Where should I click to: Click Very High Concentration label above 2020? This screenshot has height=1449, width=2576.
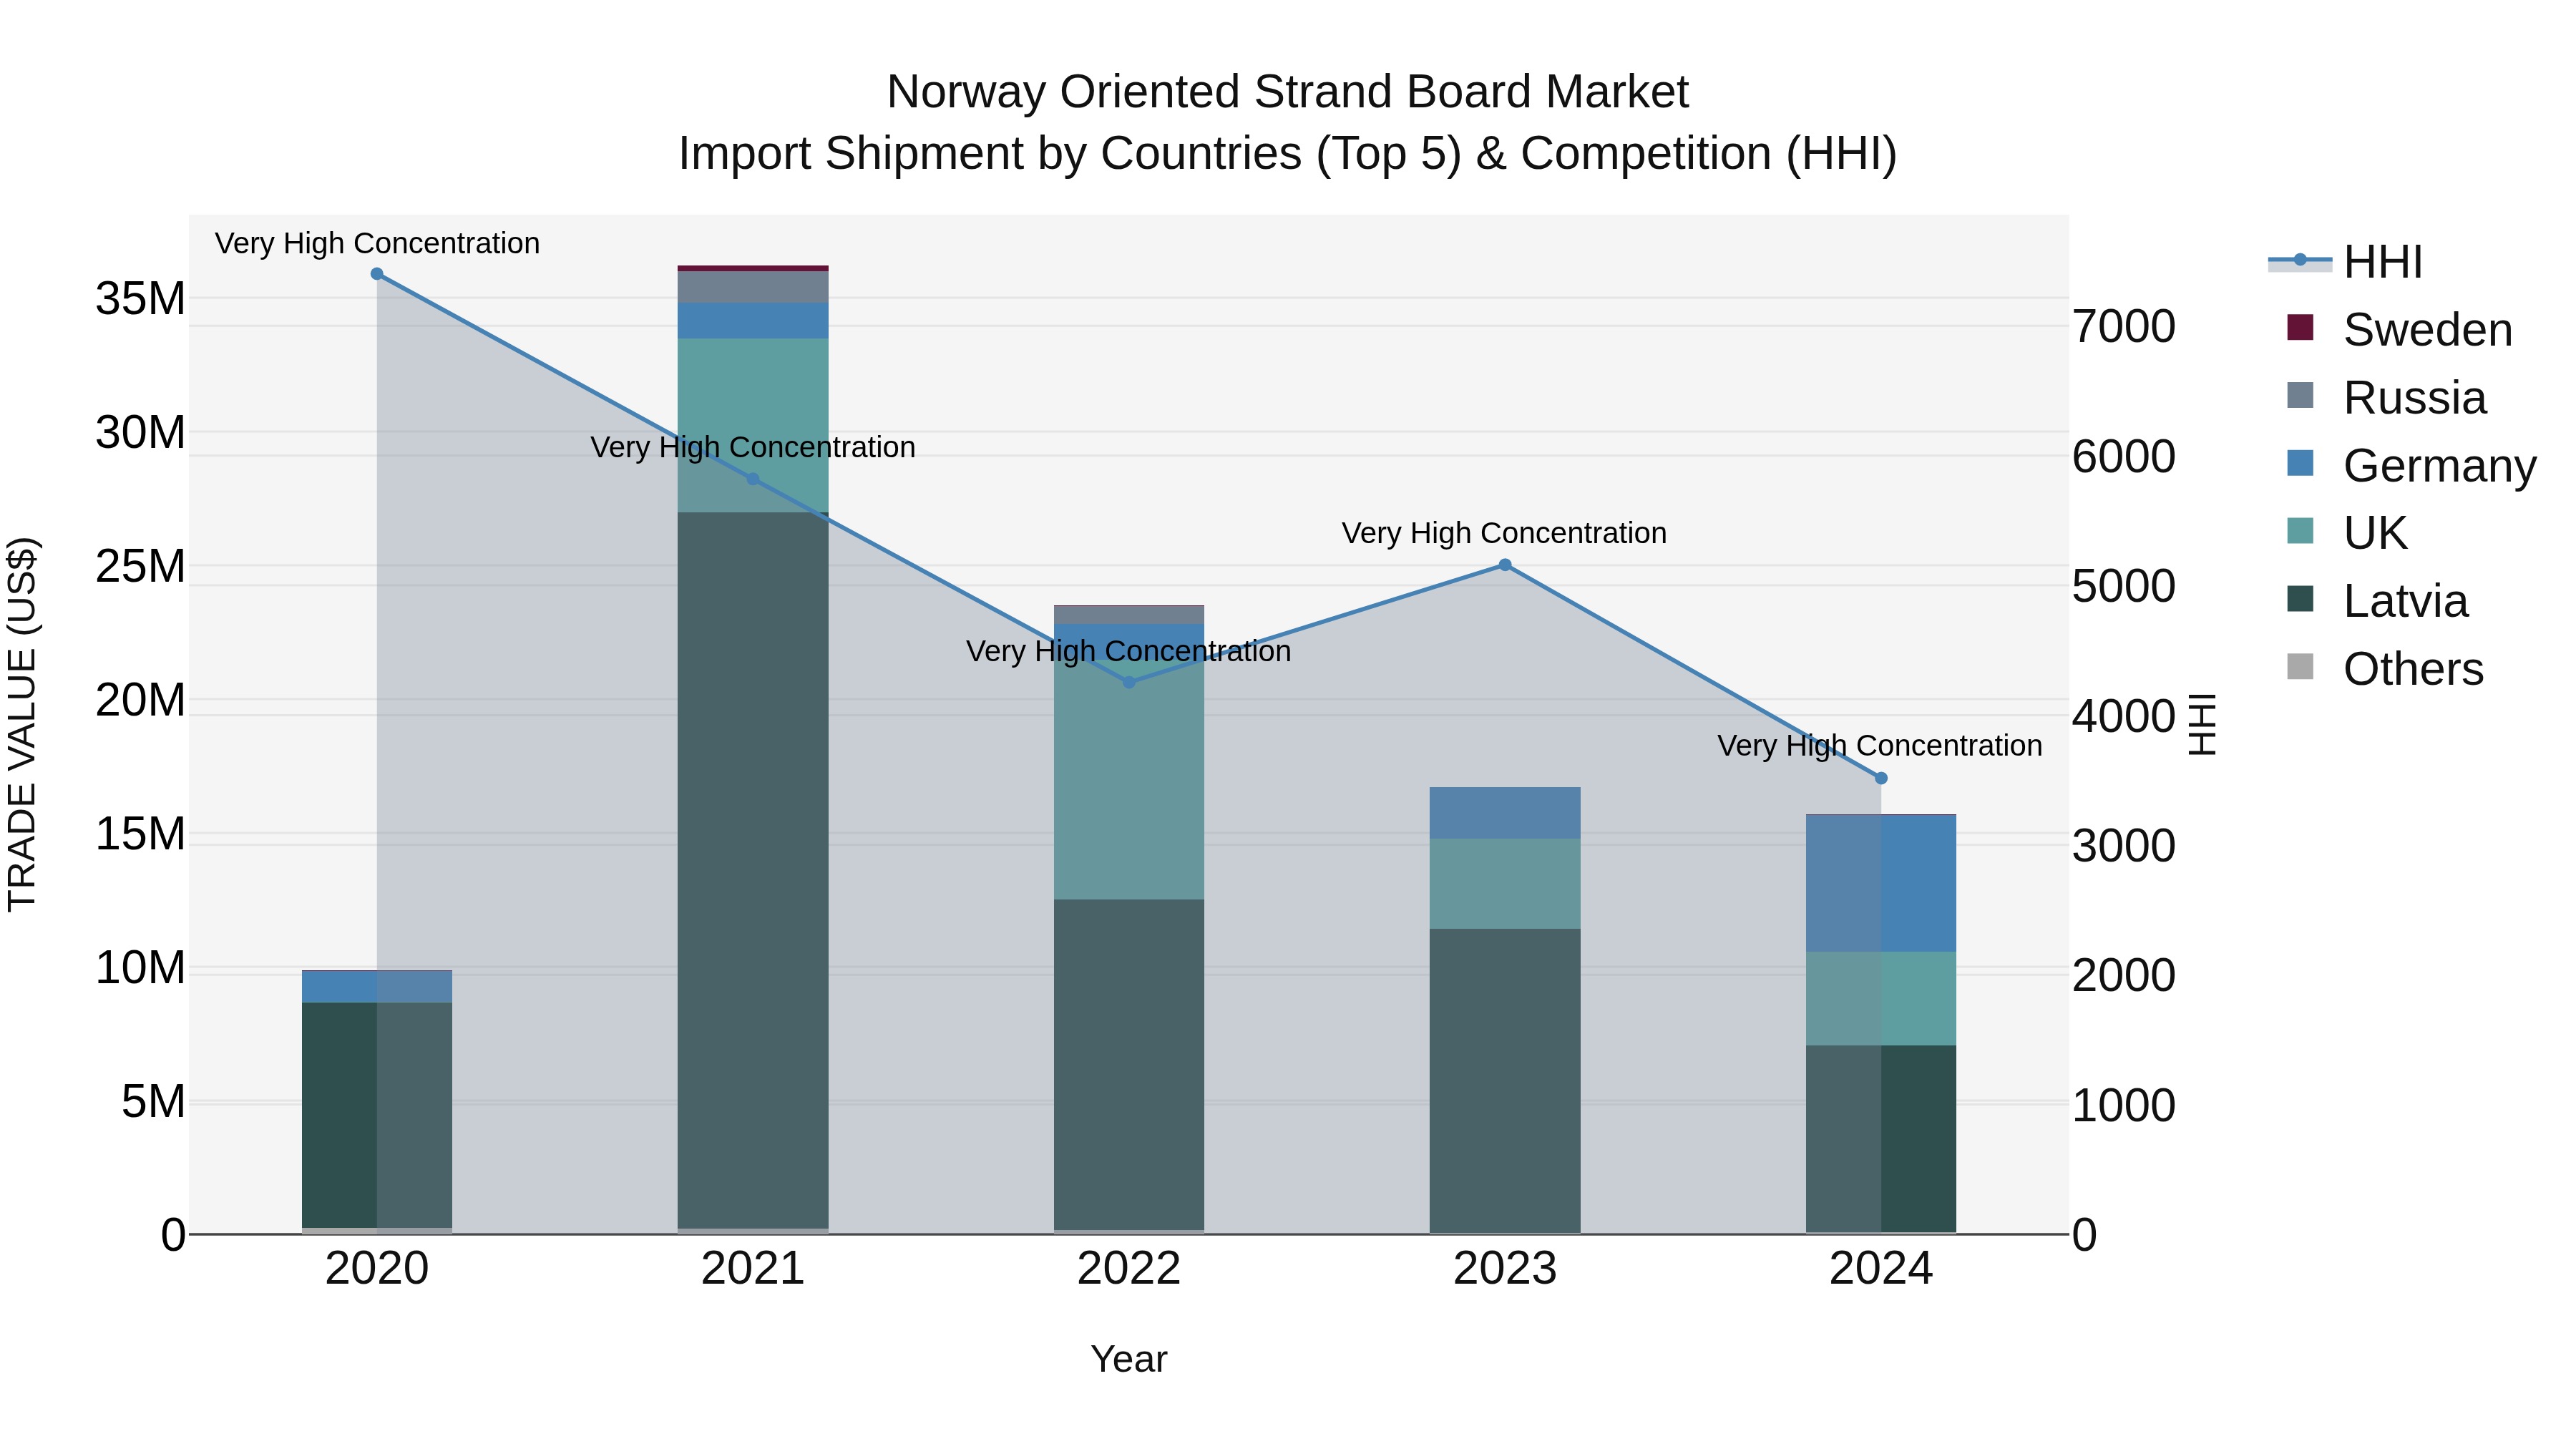point(377,243)
